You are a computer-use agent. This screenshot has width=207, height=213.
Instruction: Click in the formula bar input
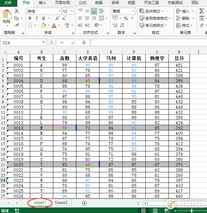(x=149, y=43)
